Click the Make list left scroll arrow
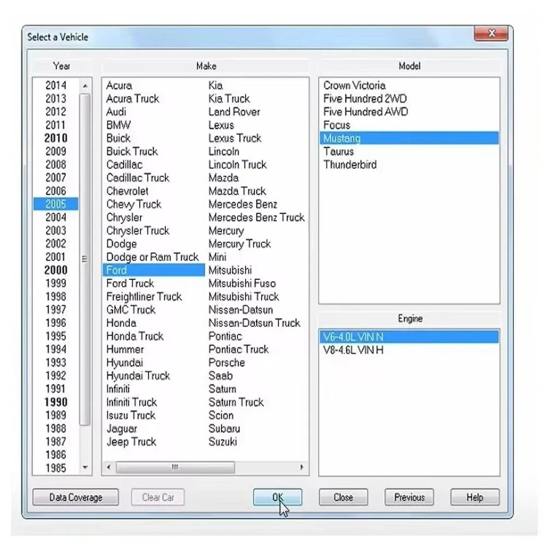Viewport: 546px width, 546px height. (109, 467)
